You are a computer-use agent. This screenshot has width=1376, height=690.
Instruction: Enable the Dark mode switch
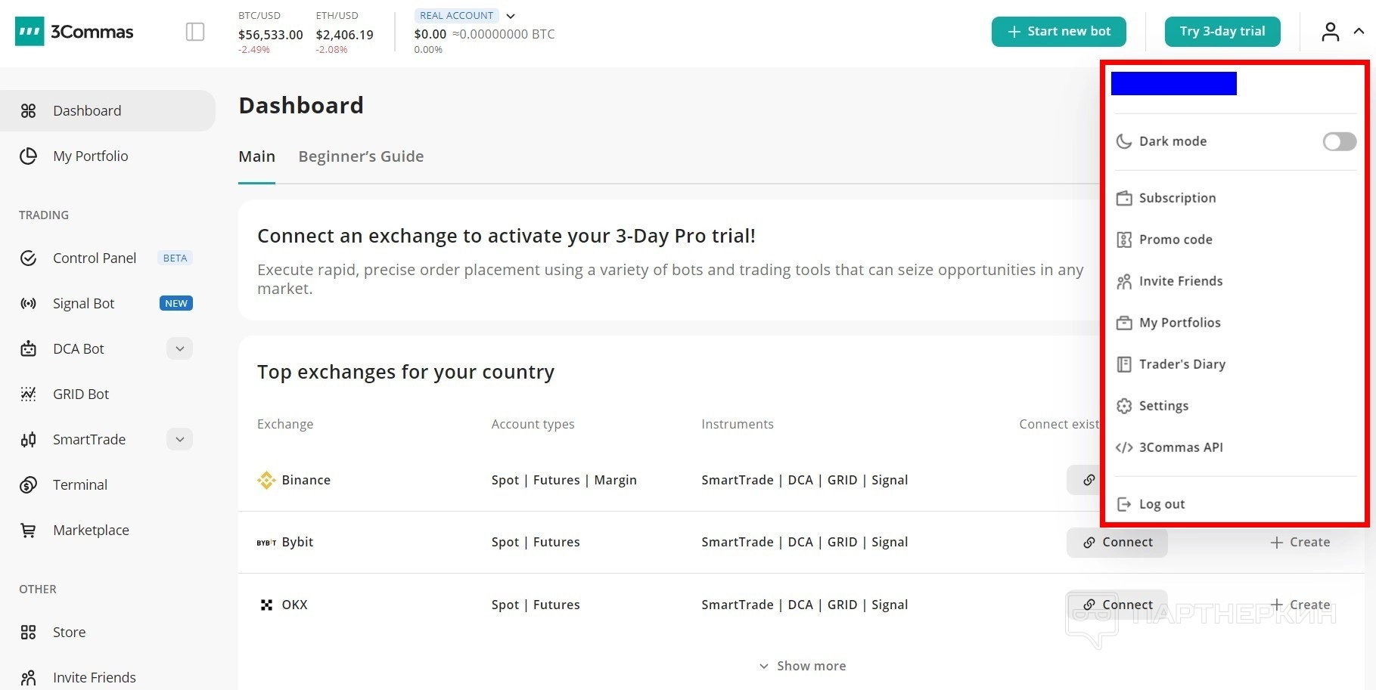coord(1339,141)
